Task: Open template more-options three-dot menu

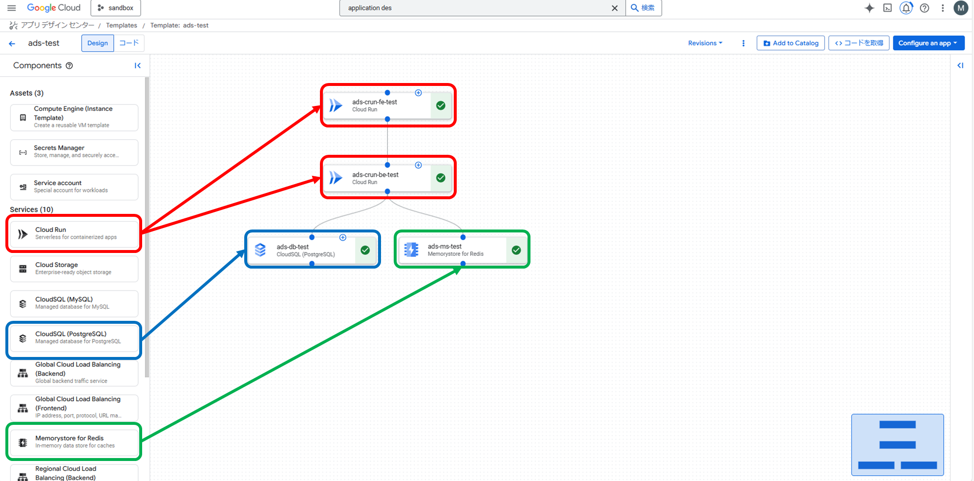Action: pos(743,43)
